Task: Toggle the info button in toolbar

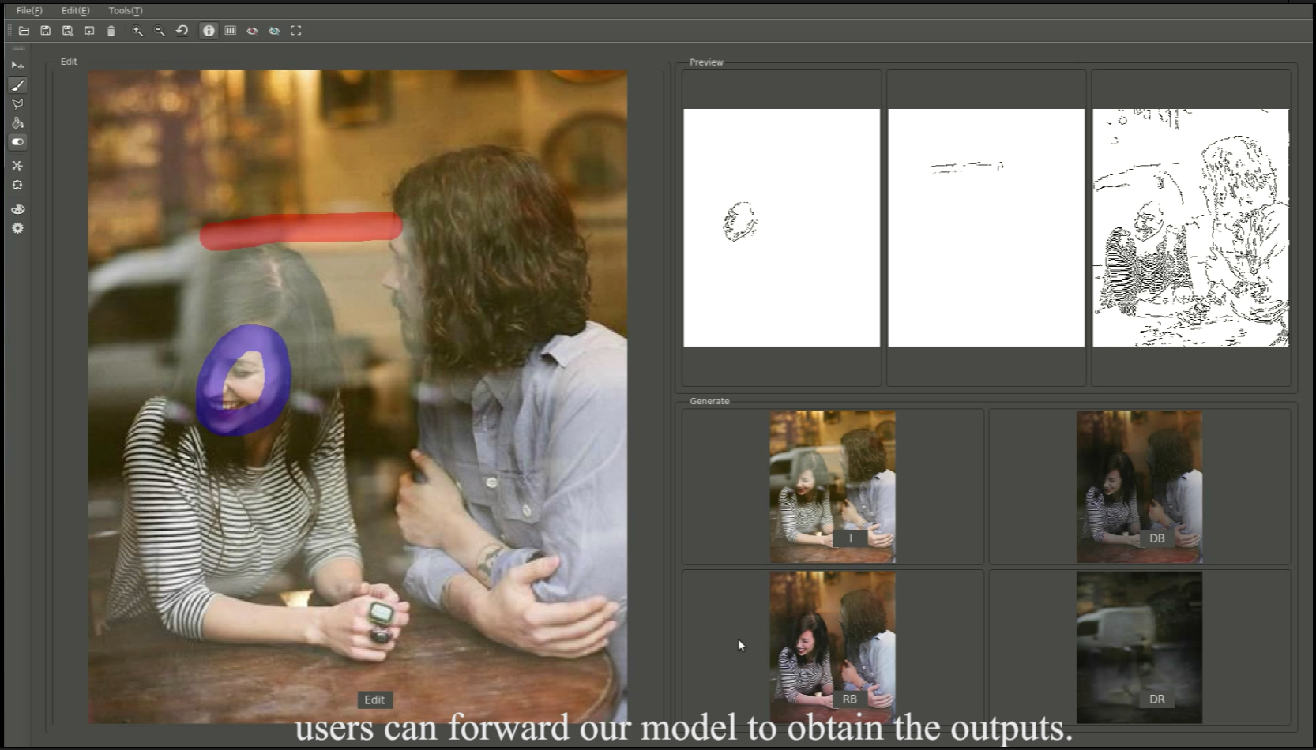Action: click(x=209, y=31)
